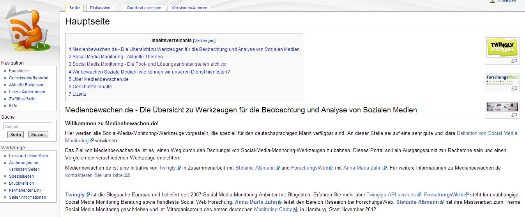Switch to the Seite tab

tap(74, 8)
